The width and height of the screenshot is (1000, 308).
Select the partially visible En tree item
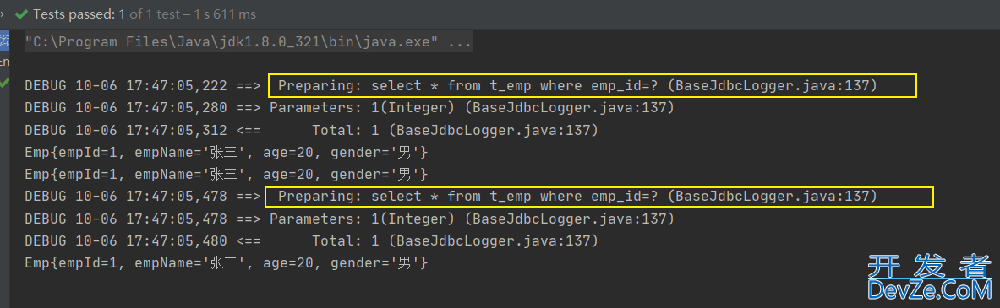[4, 62]
